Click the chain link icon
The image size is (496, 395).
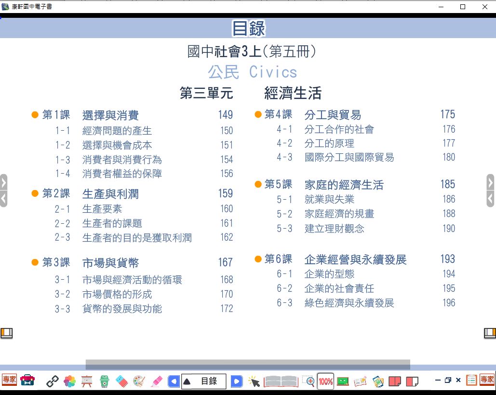point(53,381)
